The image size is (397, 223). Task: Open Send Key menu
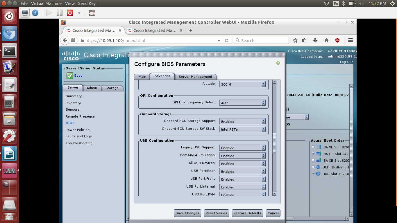[87, 3]
